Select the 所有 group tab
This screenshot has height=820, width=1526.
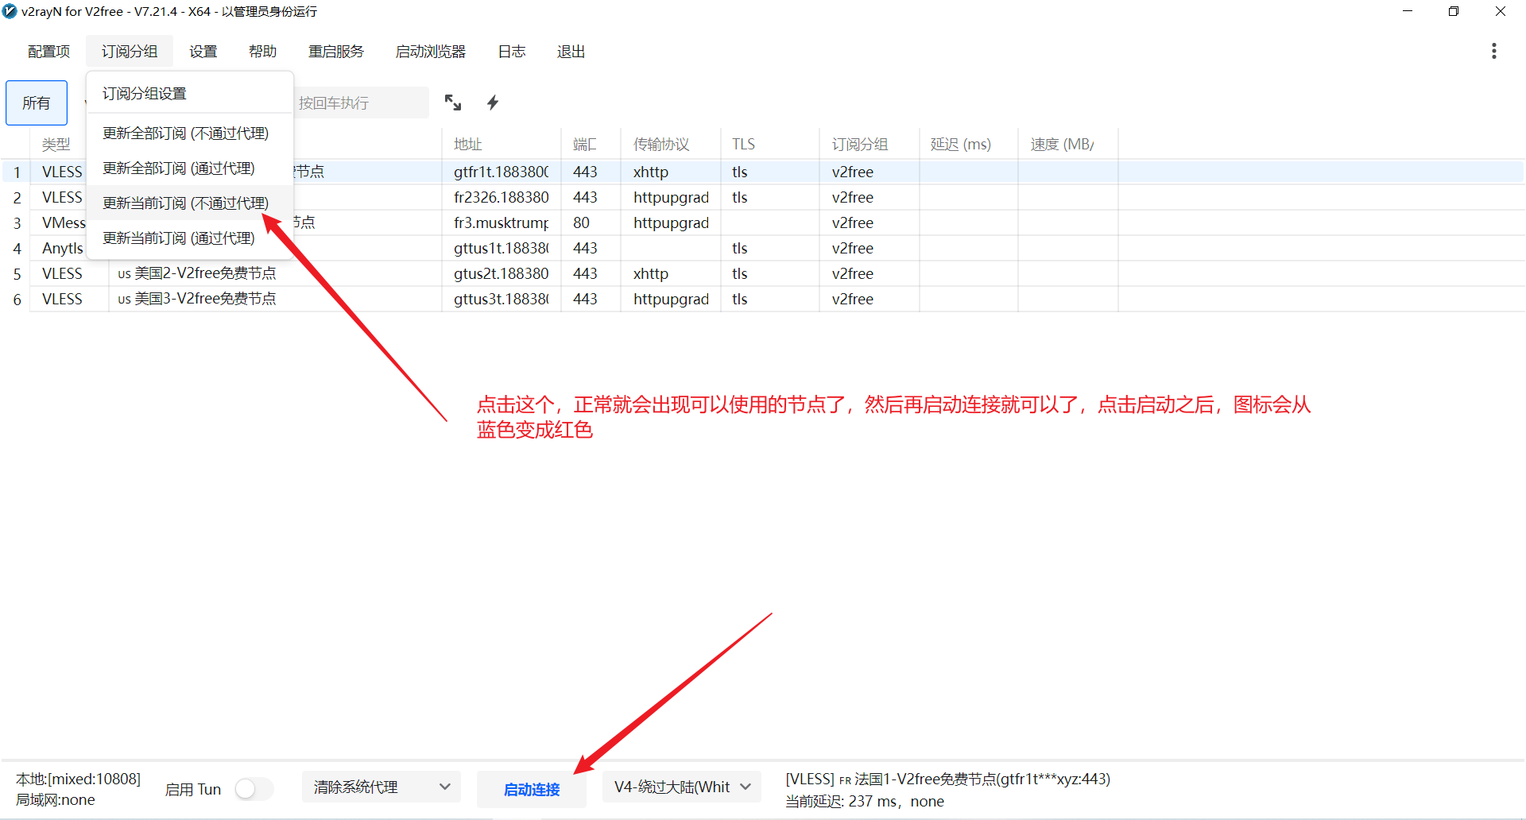pos(37,102)
